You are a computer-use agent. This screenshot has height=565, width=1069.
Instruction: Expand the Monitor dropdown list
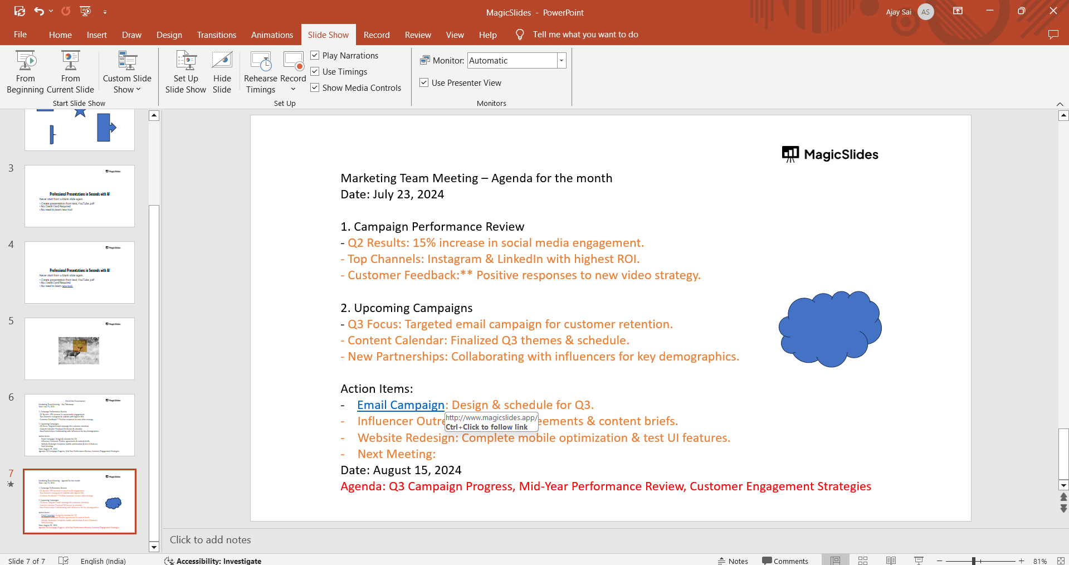(x=562, y=61)
